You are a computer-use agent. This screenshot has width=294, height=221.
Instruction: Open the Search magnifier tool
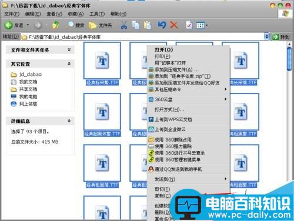coord(75,25)
